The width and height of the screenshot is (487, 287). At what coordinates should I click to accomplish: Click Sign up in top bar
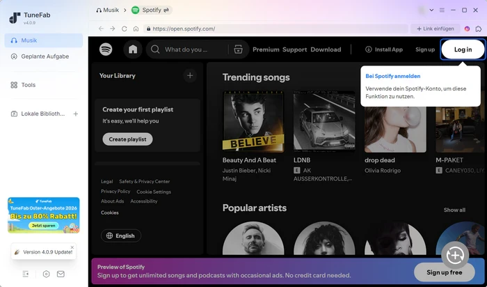point(425,49)
